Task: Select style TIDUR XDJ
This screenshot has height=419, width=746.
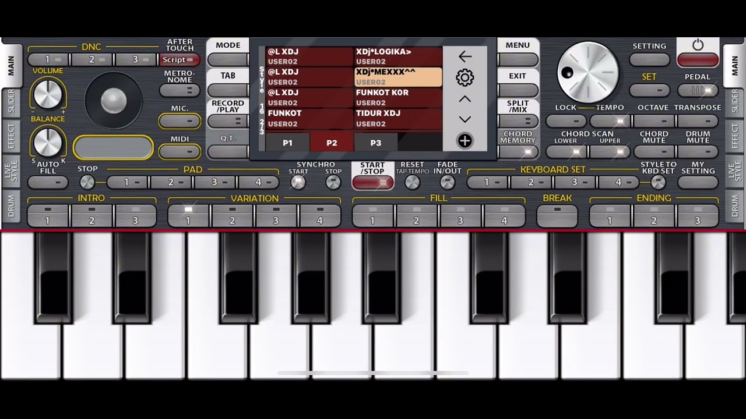Action: tap(397, 118)
